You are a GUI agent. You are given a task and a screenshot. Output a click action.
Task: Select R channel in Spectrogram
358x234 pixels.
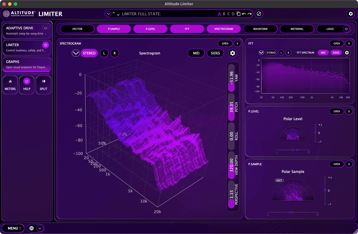point(115,53)
